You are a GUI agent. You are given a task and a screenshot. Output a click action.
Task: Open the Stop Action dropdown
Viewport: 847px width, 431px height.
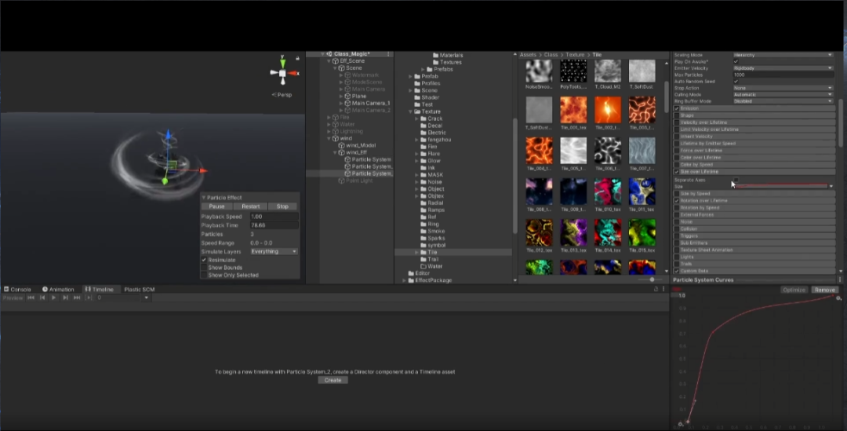[782, 88]
